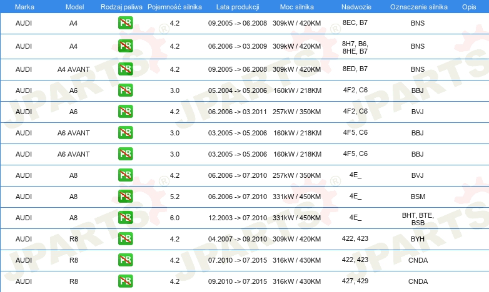Select the engine codes 'BHT, BTE, BSB'
Screen dimensions: 489x292
click(418, 219)
